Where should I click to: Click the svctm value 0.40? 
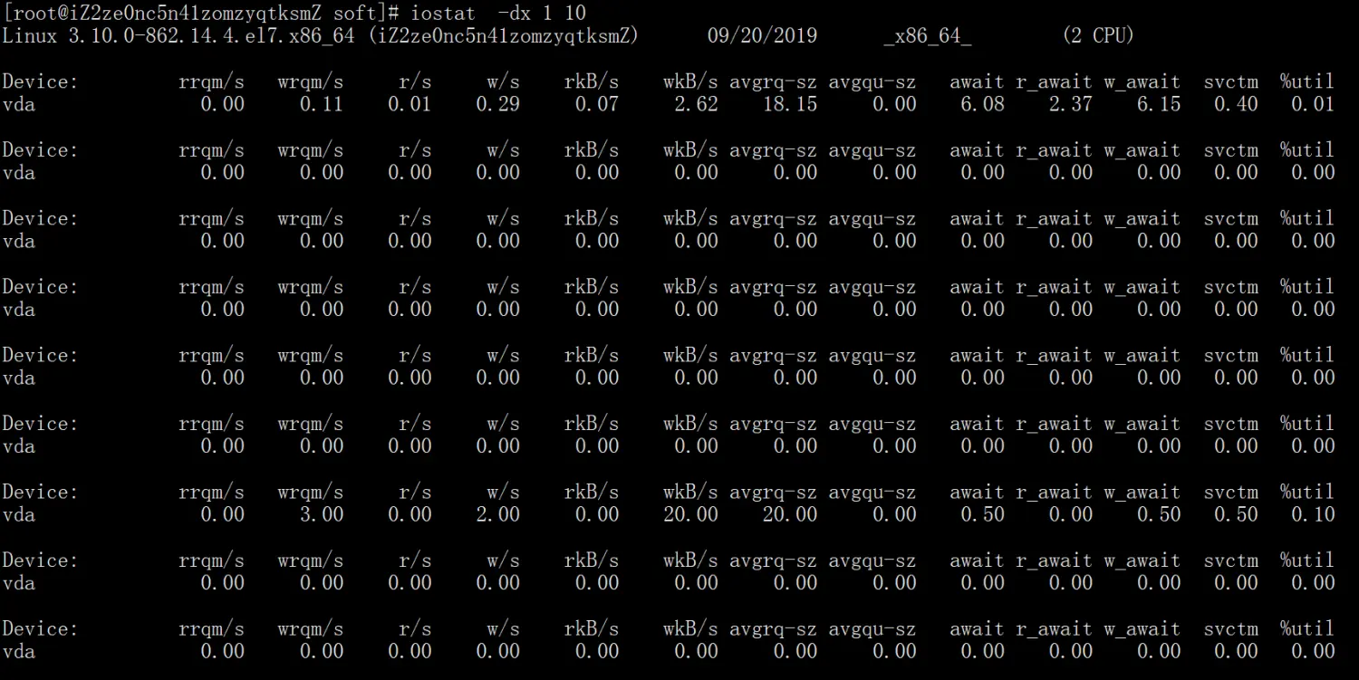click(1236, 104)
